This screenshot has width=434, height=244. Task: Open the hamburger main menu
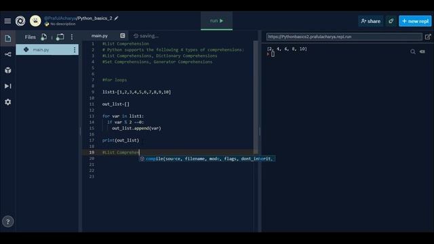click(7, 21)
